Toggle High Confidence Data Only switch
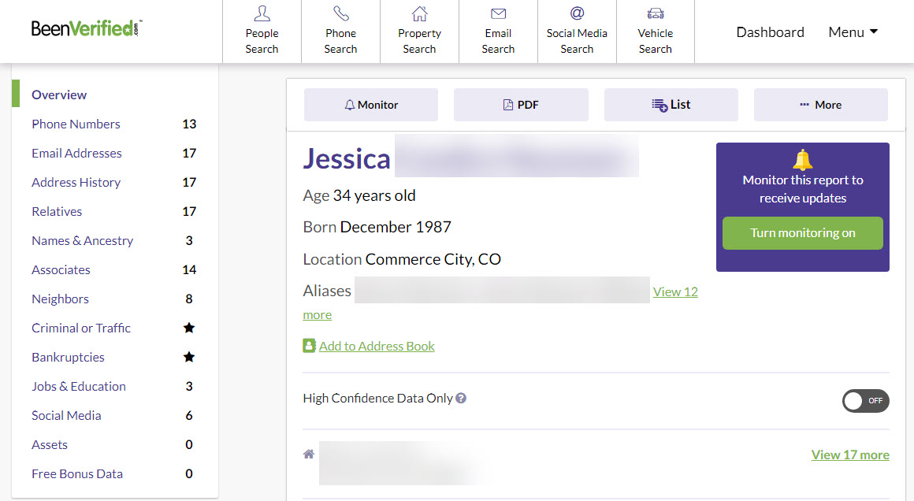 point(866,401)
